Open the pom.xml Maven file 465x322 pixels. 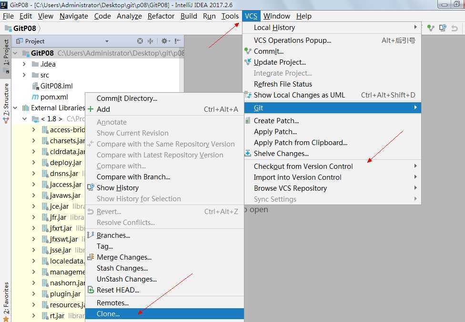pos(54,97)
